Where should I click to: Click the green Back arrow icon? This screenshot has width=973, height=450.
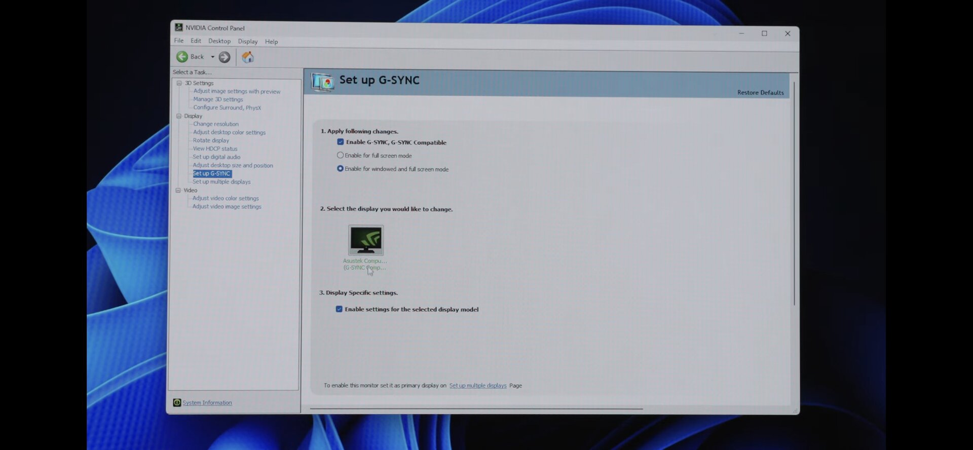182,57
